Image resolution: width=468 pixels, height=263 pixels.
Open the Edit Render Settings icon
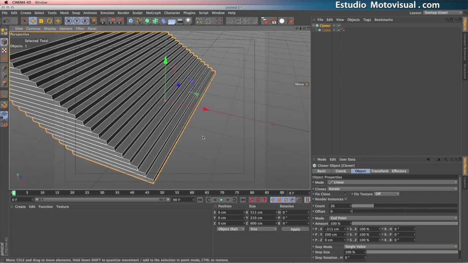tap(120, 21)
